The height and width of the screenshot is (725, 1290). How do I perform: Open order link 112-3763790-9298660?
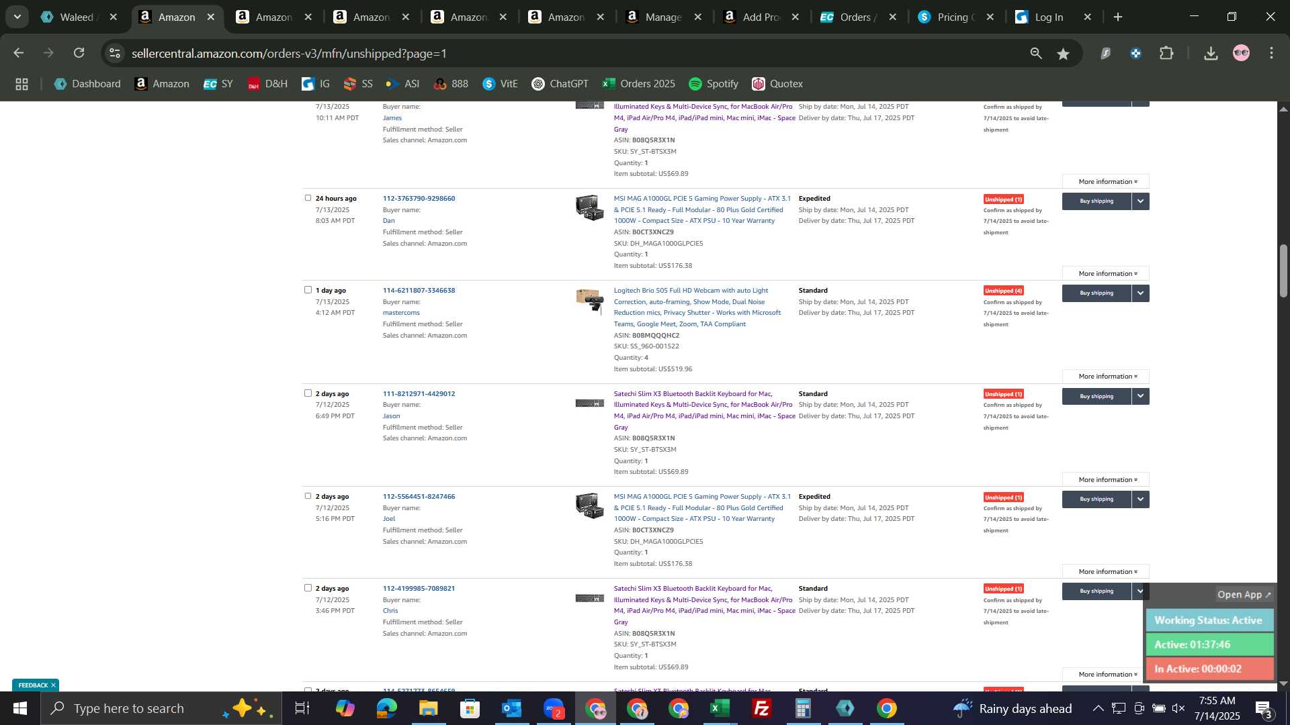click(419, 199)
